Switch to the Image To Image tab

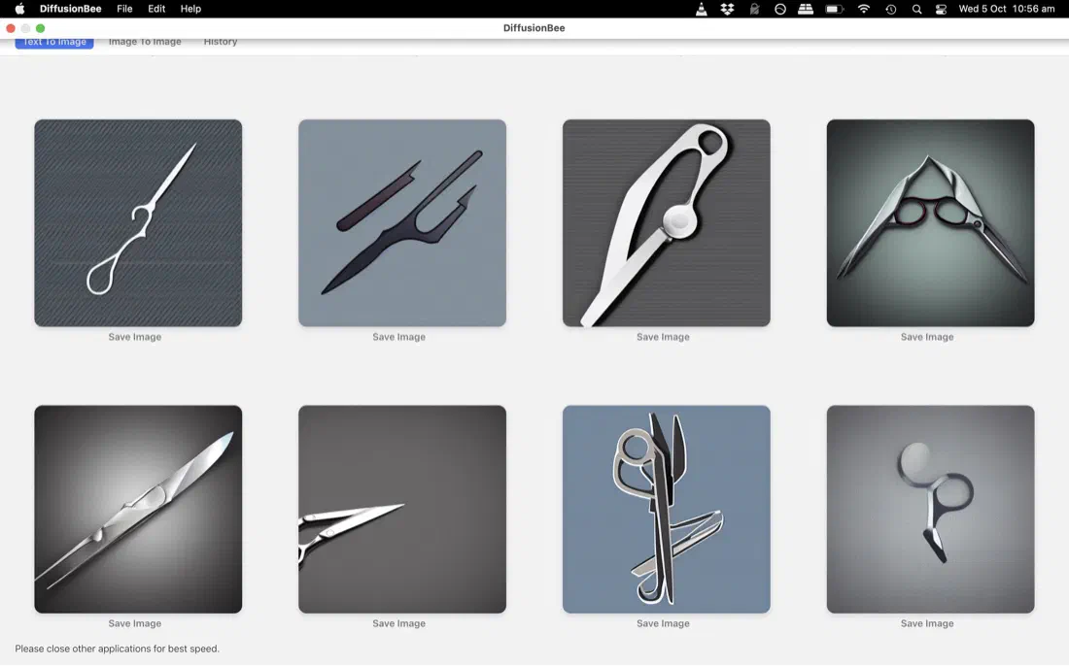[145, 42]
